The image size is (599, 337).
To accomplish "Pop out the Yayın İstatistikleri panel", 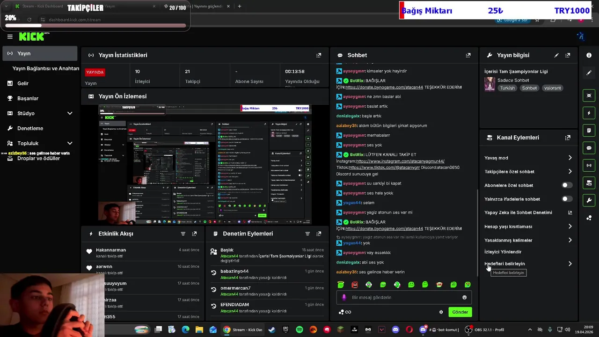I will (319, 55).
